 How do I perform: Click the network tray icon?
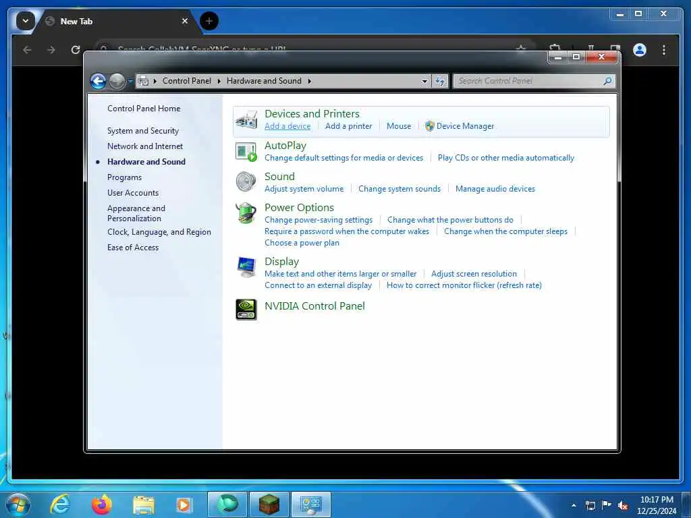(590, 505)
